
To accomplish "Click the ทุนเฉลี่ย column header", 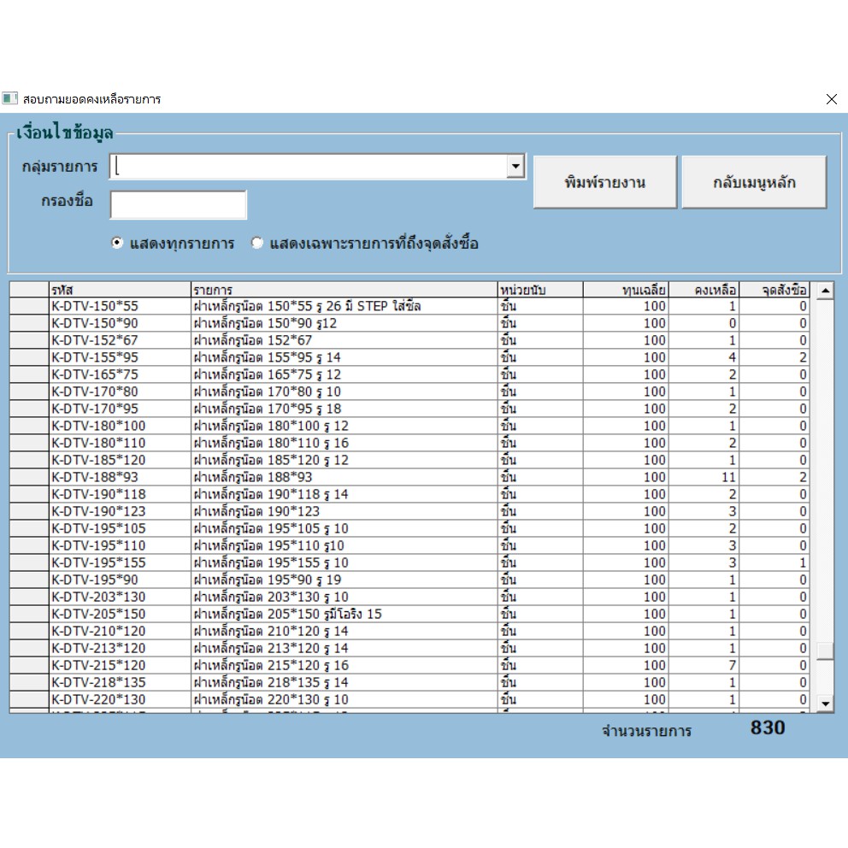I will click(x=626, y=290).
